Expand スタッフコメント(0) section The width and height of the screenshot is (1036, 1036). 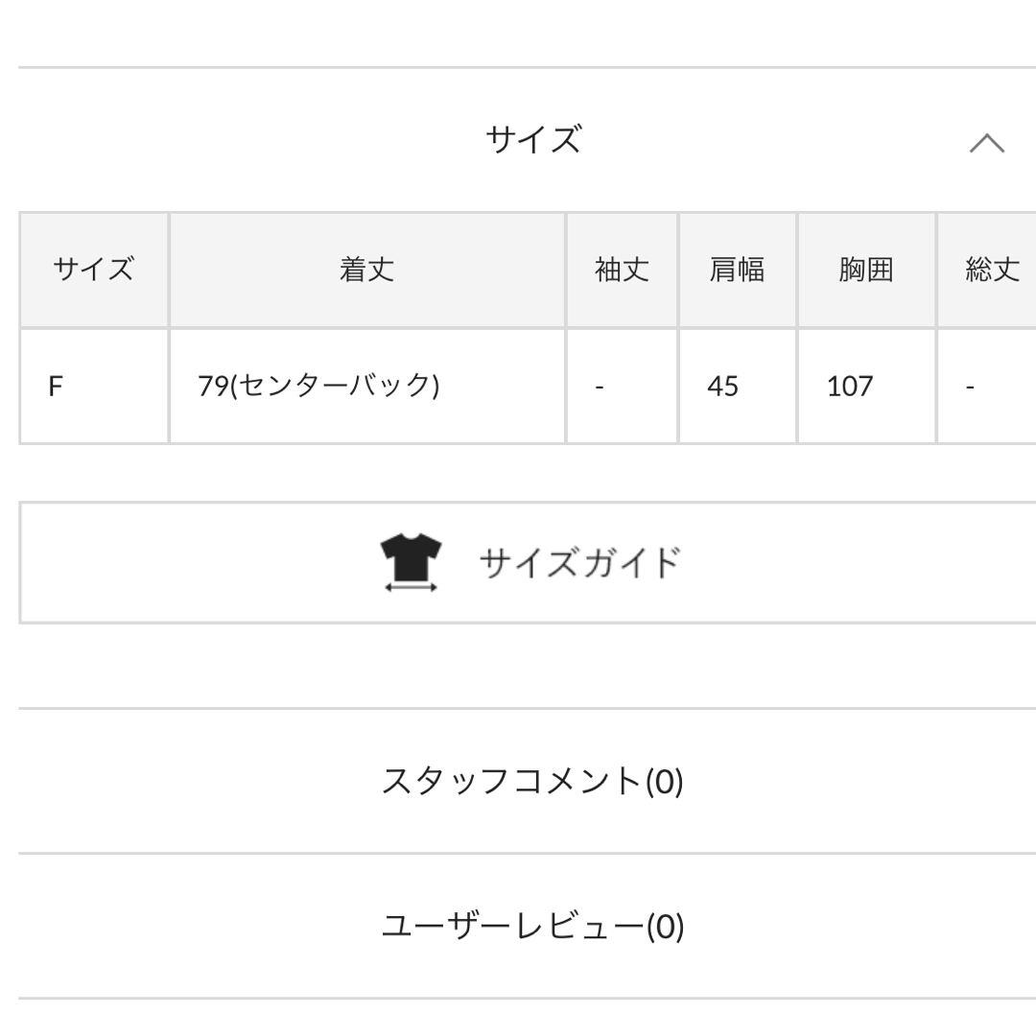pyautogui.click(x=528, y=781)
